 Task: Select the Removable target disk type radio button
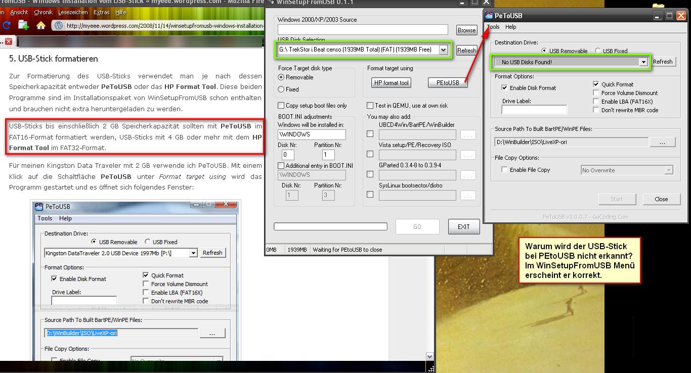point(281,77)
